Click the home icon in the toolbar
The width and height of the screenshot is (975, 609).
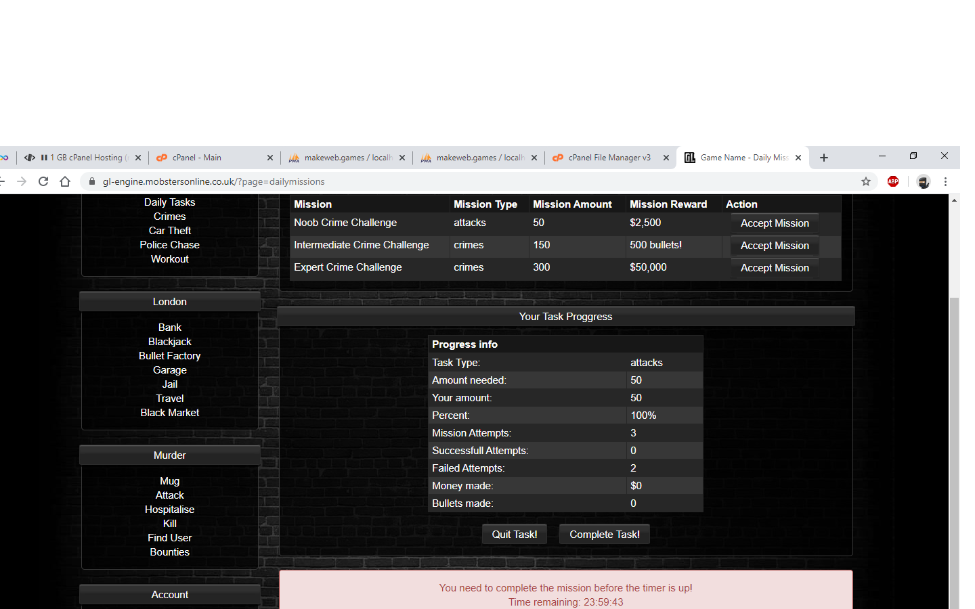click(65, 181)
